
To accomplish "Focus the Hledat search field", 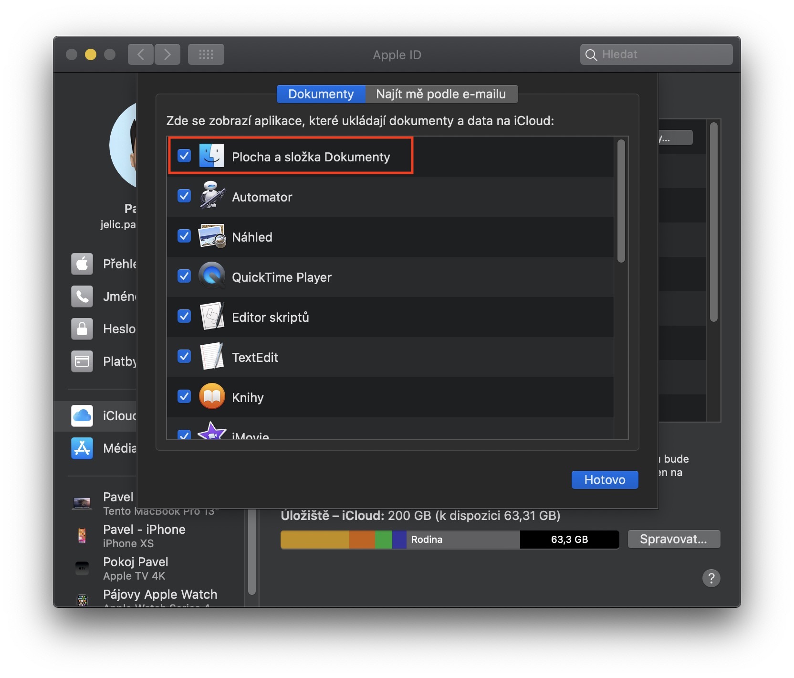I will coord(657,54).
